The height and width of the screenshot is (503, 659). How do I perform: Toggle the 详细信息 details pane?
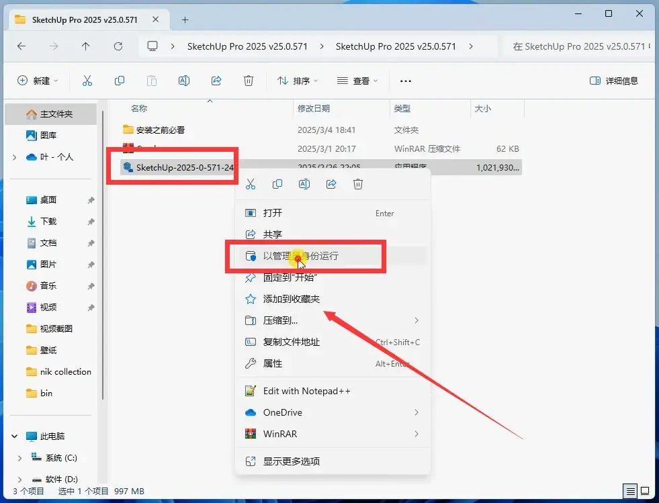(614, 81)
